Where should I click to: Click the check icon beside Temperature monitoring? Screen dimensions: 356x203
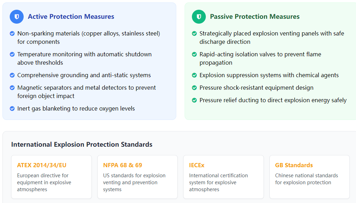point(12,55)
